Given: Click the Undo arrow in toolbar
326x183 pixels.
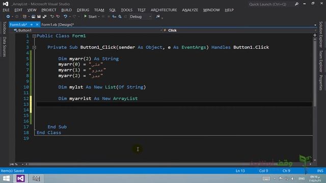Looking at the screenshot, I should pos(65,17).
